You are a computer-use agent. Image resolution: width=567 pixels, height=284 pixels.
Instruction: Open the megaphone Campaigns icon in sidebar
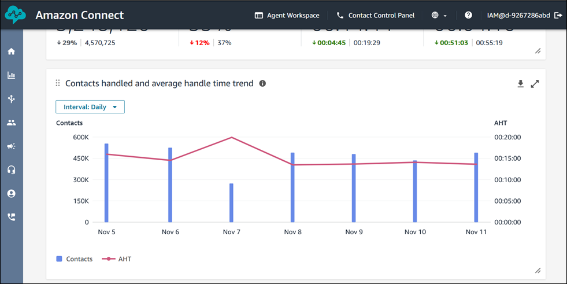pyautogui.click(x=11, y=146)
